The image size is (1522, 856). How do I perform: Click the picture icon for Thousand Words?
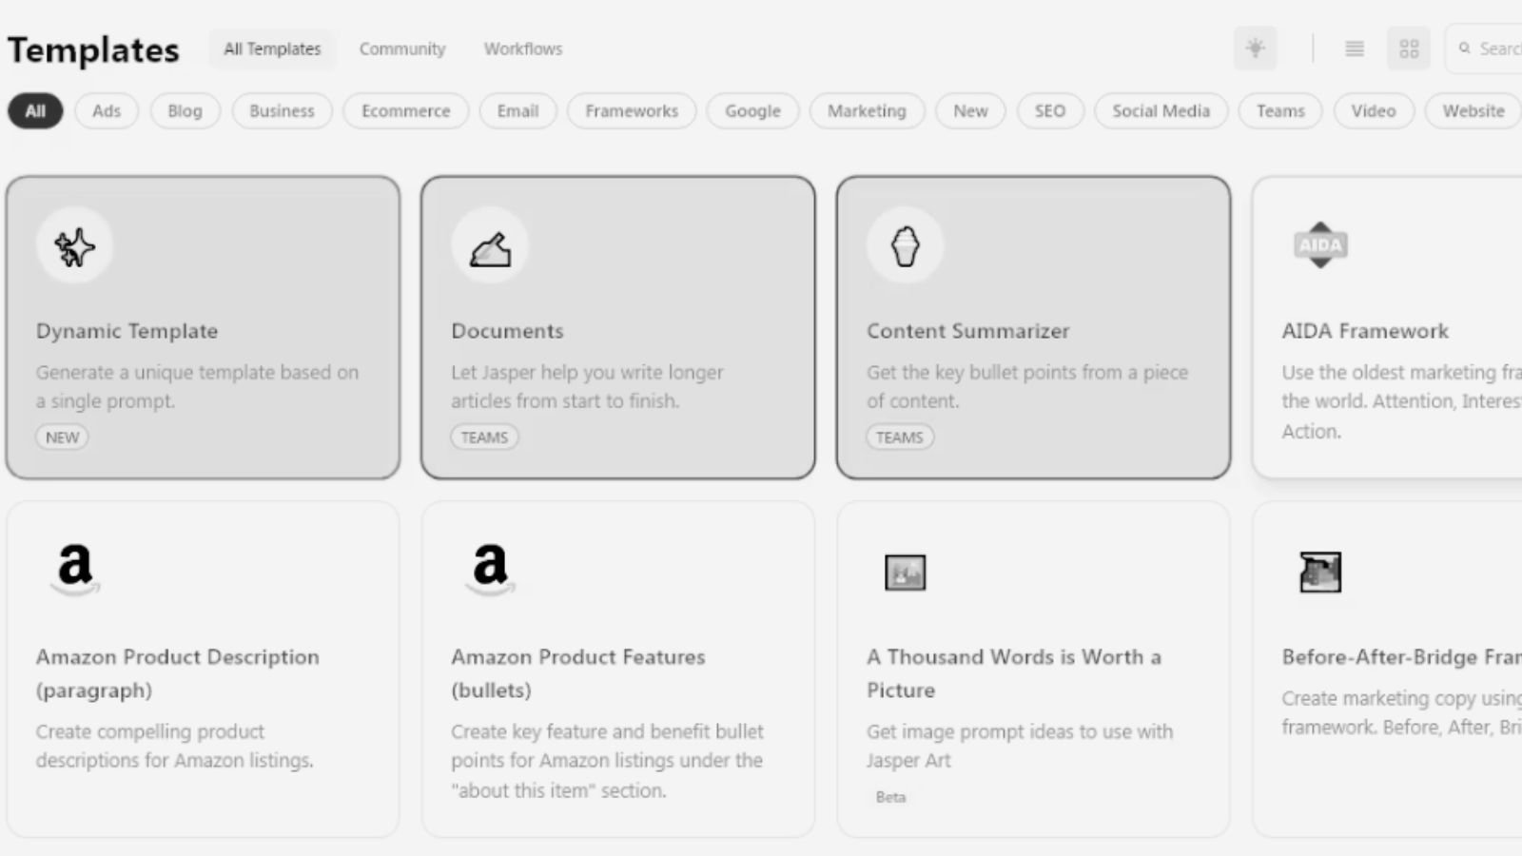pos(905,573)
